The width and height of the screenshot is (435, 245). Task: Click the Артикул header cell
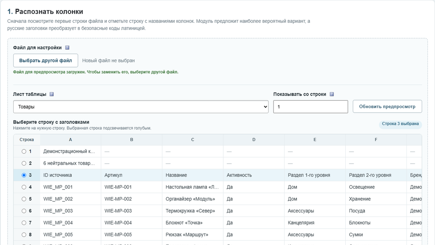(x=132, y=175)
